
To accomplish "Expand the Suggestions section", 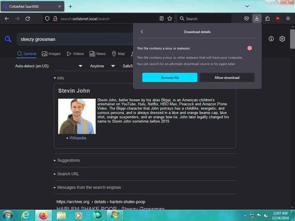I will point(67,160).
